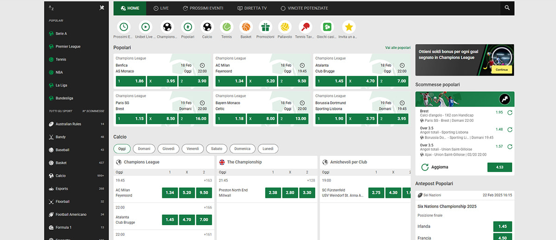Refresh Over 3.5 Union Saint-Gilloise bet
The image size is (556, 240).
coord(510,147)
